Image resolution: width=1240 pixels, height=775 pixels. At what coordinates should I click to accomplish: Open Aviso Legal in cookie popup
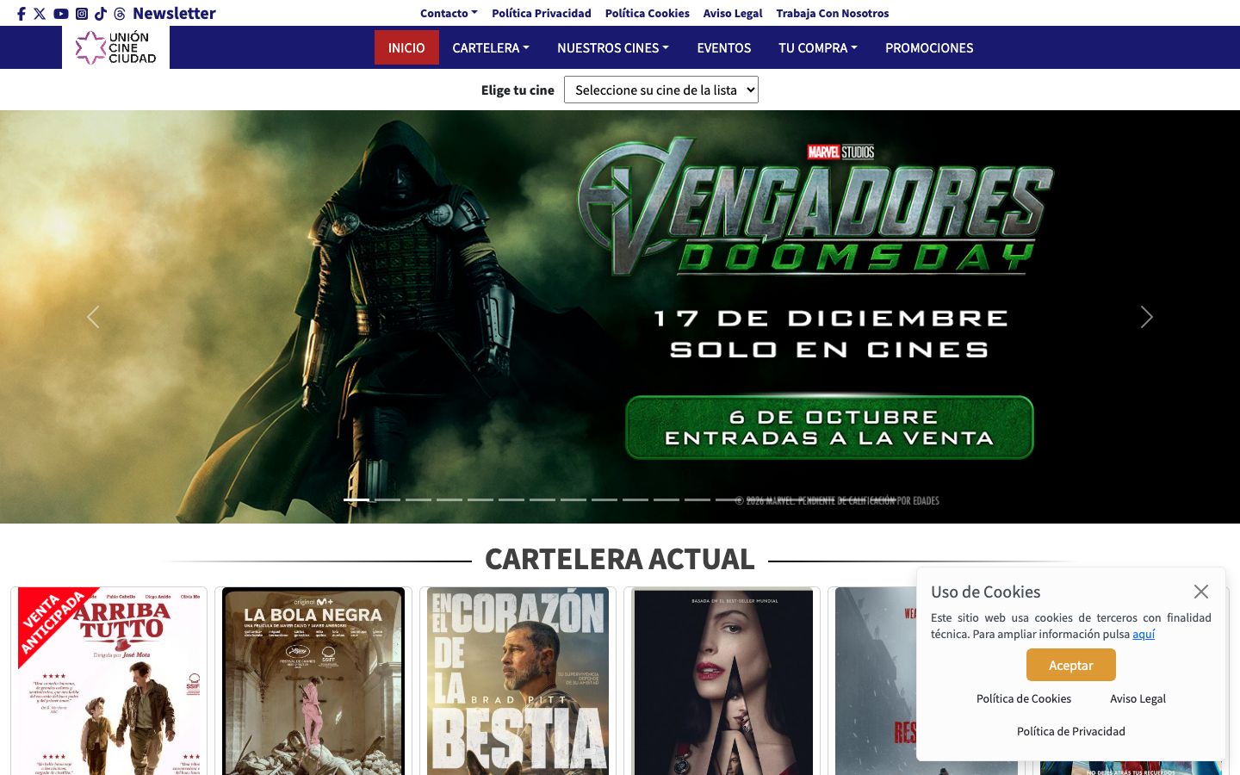[x=1138, y=698]
